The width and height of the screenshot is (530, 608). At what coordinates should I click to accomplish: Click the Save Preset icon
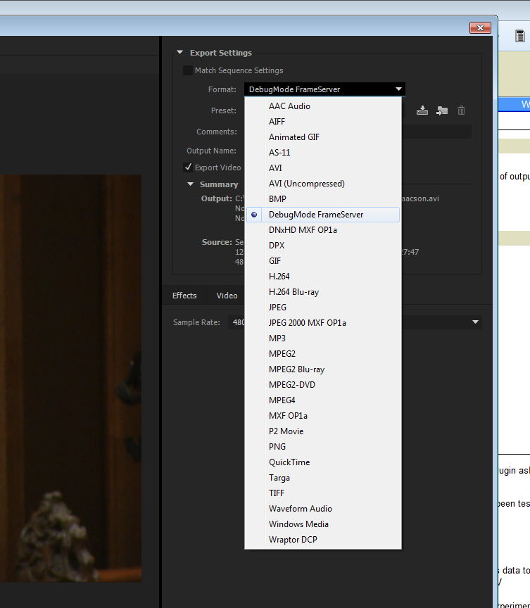[x=422, y=110]
